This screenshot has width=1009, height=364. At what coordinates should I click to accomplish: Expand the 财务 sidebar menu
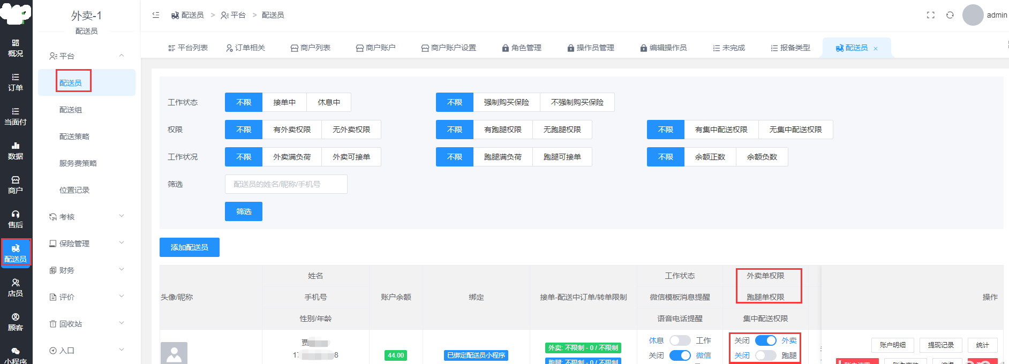(x=86, y=270)
